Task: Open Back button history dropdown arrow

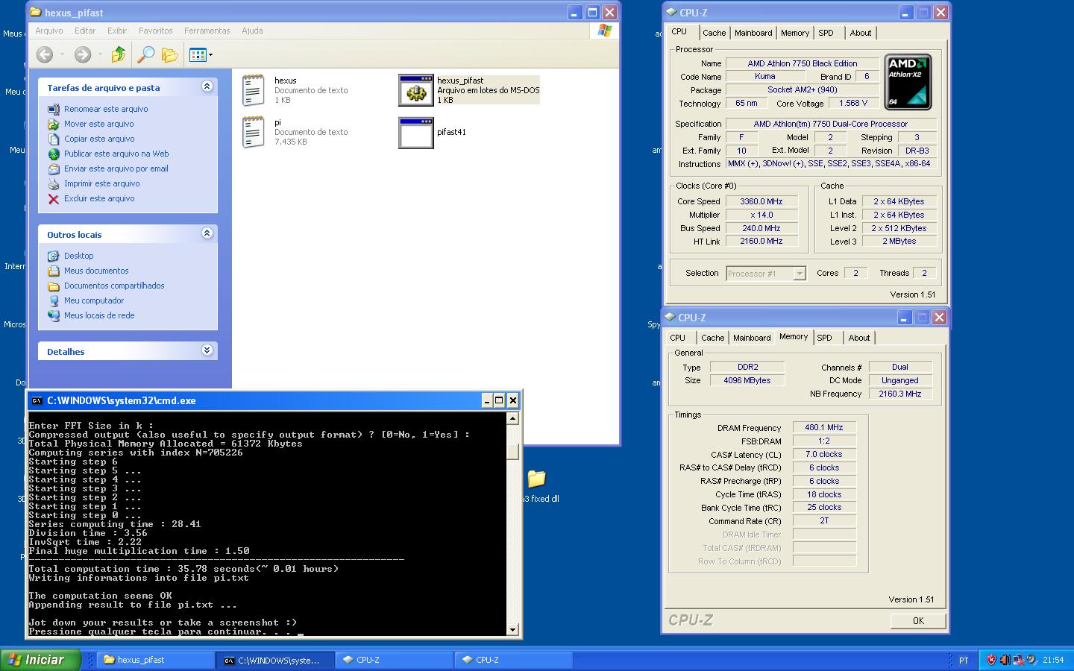Action: (62, 54)
